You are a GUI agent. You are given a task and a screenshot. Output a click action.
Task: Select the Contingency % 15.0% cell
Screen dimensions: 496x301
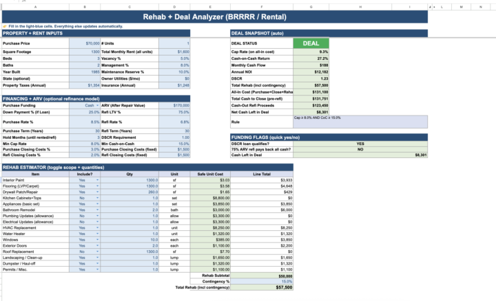[262, 282]
